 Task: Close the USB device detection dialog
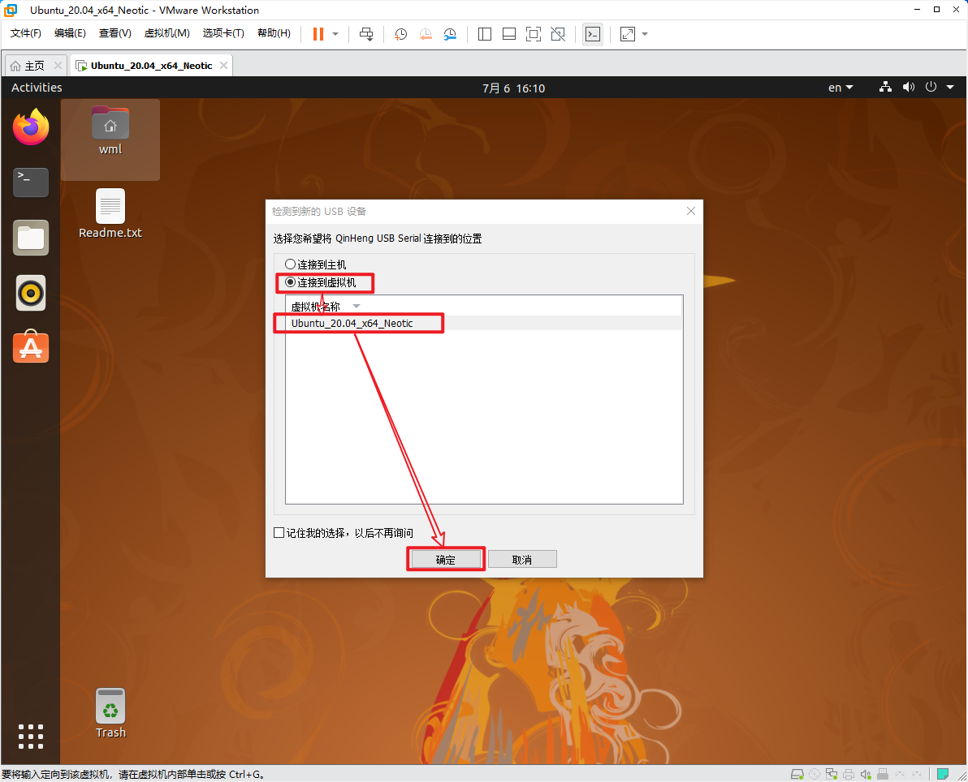tap(691, 211)
